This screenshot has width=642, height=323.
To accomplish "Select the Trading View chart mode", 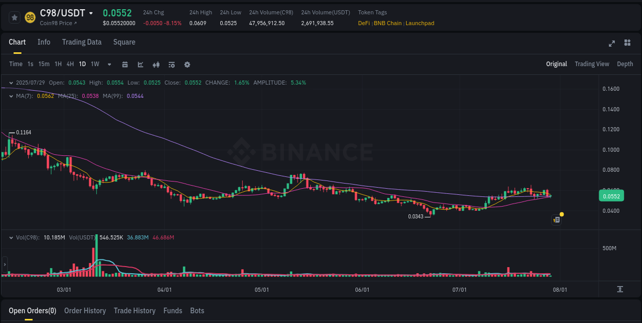I will pos(592,64).
